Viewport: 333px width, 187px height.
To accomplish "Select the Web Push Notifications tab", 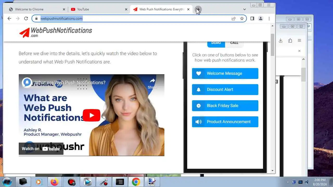I will [161, 9].
